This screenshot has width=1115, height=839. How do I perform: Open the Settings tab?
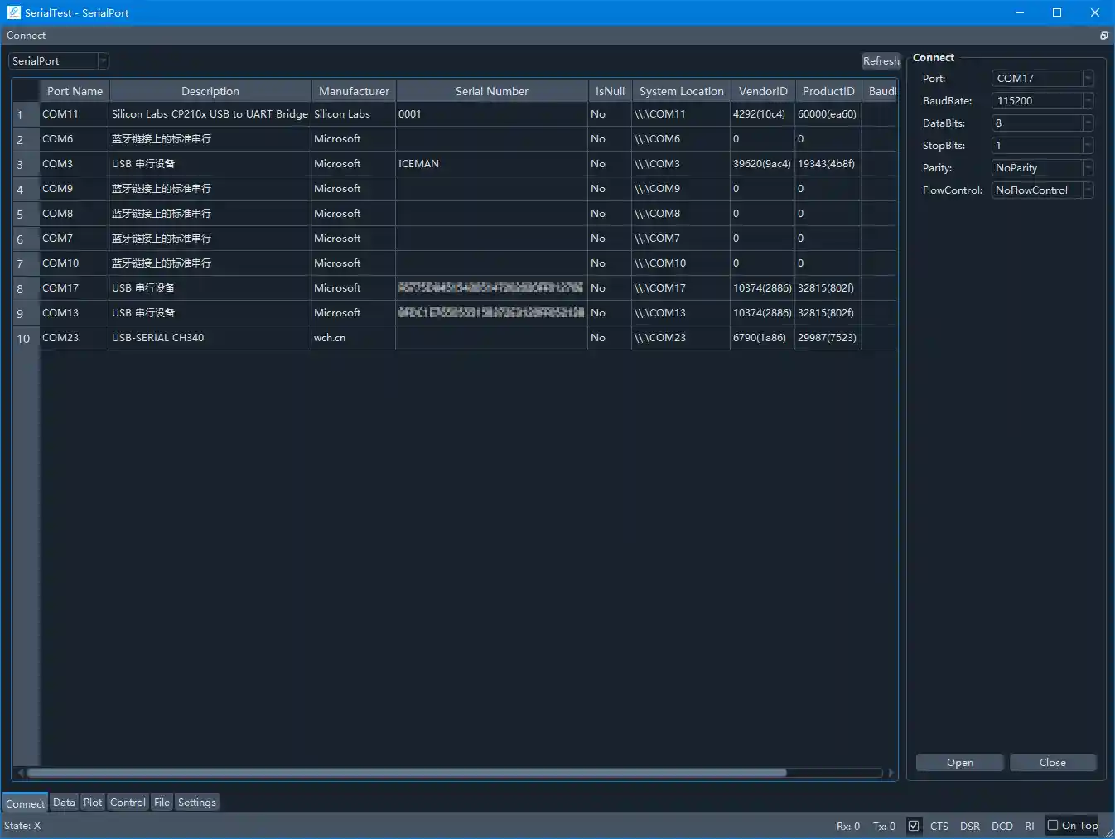pyautogui.click(x=196, y=802)
